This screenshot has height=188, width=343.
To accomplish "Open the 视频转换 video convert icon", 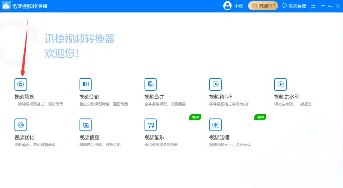I will click(21, 84).
